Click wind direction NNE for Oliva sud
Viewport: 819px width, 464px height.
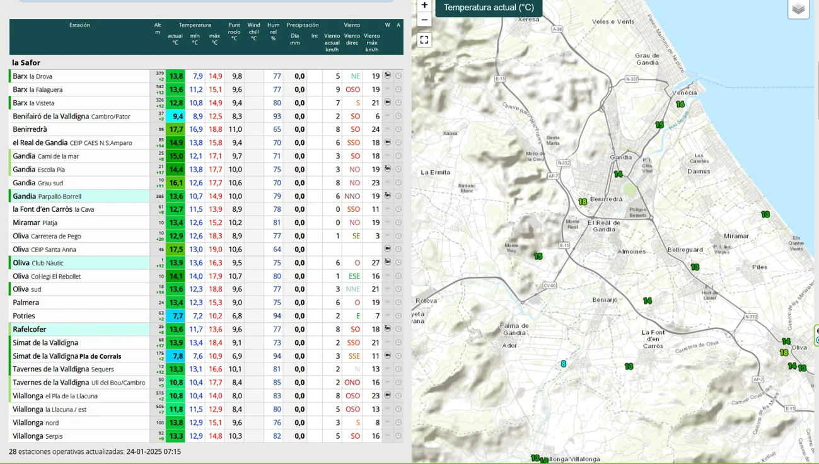point(353,289)
